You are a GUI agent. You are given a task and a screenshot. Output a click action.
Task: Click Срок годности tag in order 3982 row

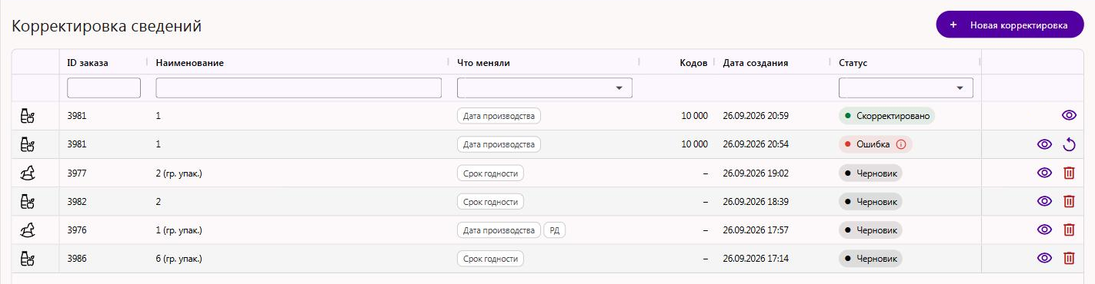[x=490, y=201]
